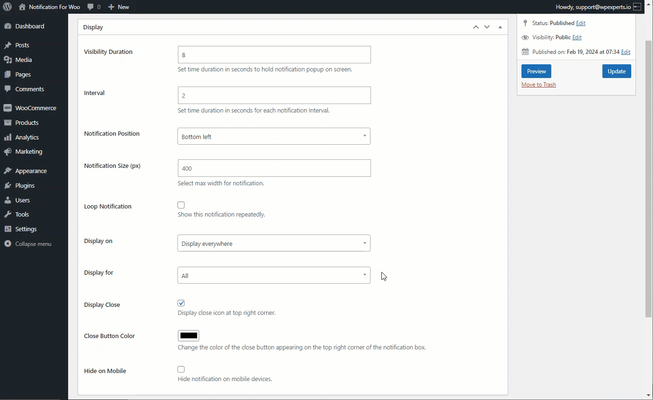Click the Products box icon
Image resolution: width=653 pixels, height=400 pixels.
pos(8,122)
